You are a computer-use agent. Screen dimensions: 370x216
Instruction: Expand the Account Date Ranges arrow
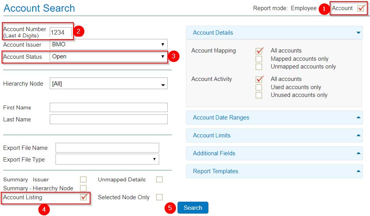point(358,118)
